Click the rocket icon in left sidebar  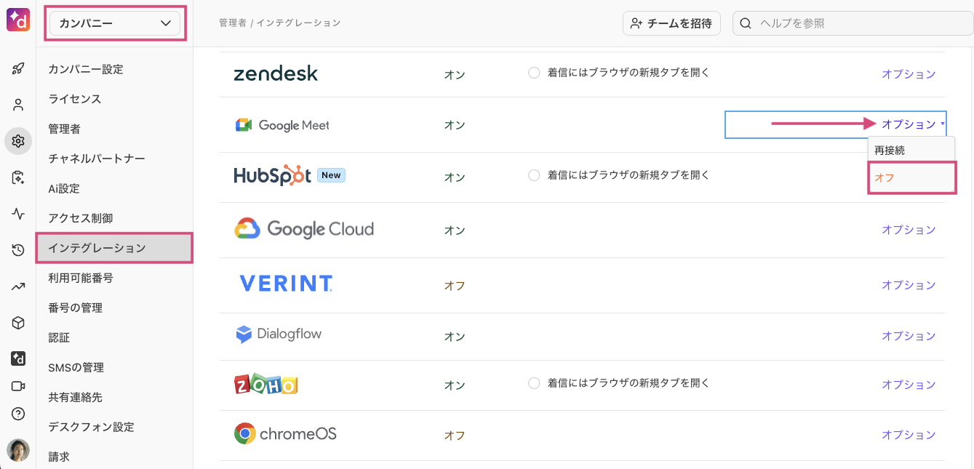click(18, 69)
